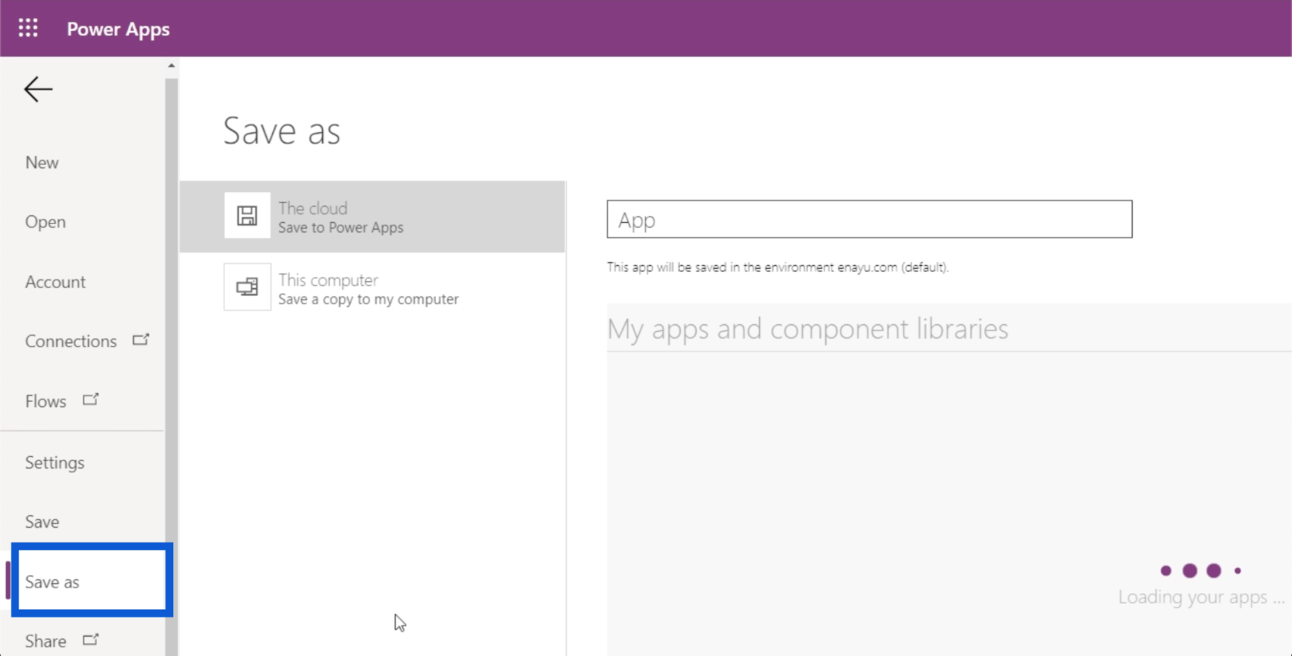Open Settings in sidebar

55,462
